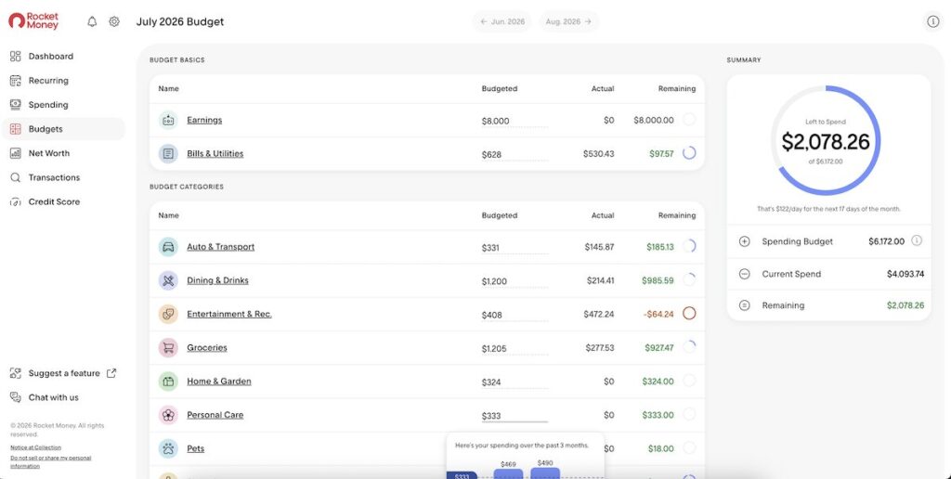Click the Suggest a feature icon
Image resolution: width=951 pixels, height=479 pixels.
pyautogui.click(x=16, y=373)
